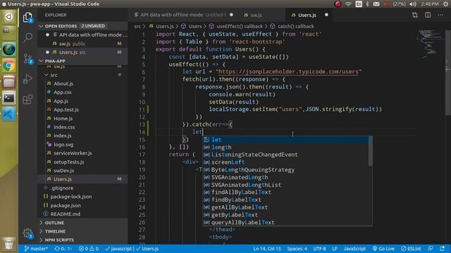Open the Run and Debug view
The image size is (451, 253).
click(28, 79)
